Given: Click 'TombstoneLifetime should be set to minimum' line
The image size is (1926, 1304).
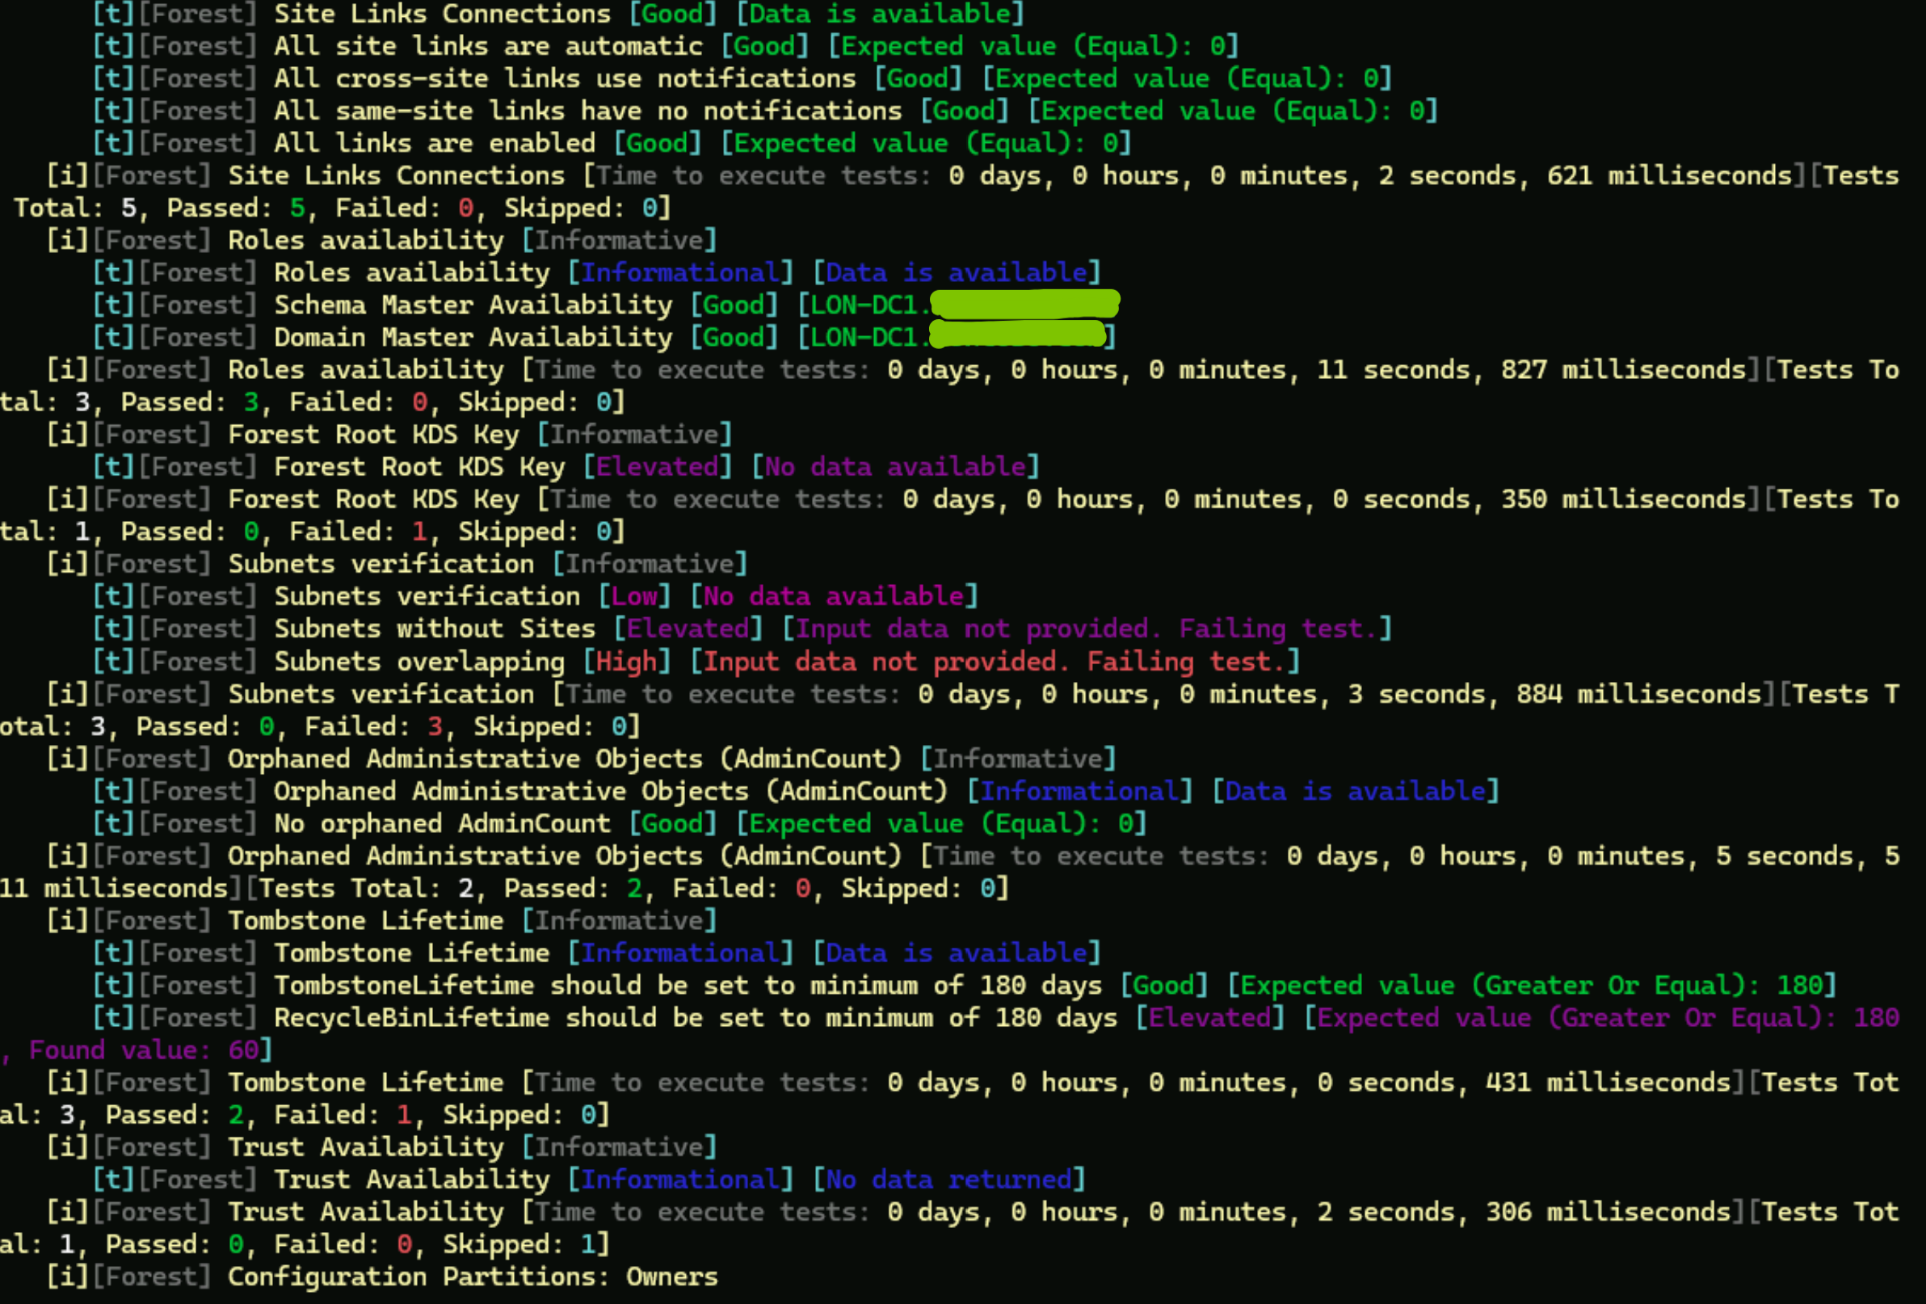Looking at the screenshot, I should coord(688,985).
